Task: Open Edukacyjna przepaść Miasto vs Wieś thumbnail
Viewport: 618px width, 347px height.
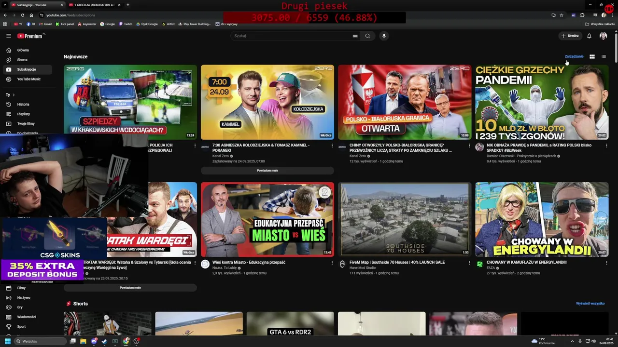Action: [267, 219]
